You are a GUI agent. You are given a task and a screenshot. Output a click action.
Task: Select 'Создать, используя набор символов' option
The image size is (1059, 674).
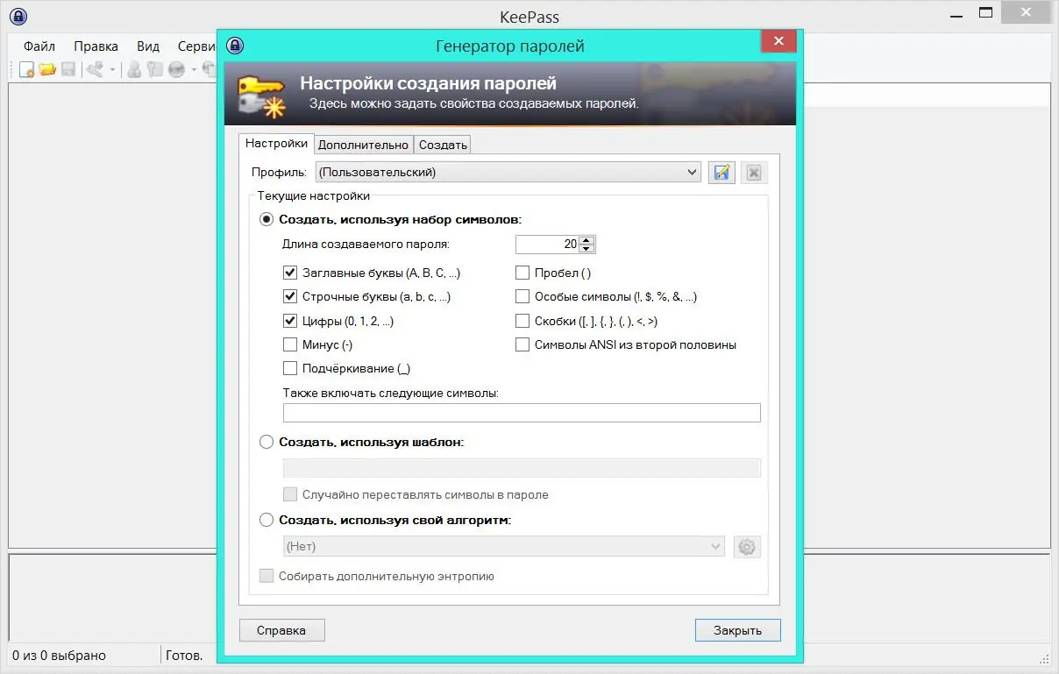267,220
